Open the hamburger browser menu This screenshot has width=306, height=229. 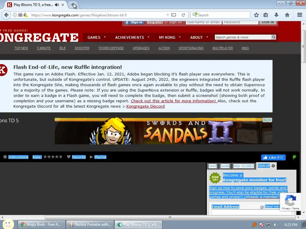point(300,15)
